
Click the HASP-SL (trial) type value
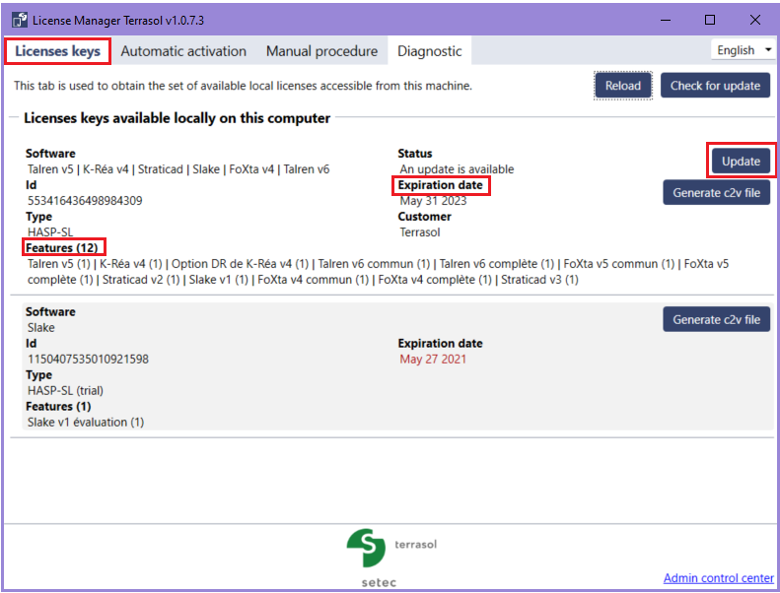[x=65, y=391]
